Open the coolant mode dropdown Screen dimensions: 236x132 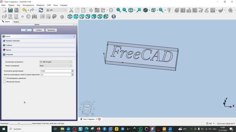coord(56,66)
